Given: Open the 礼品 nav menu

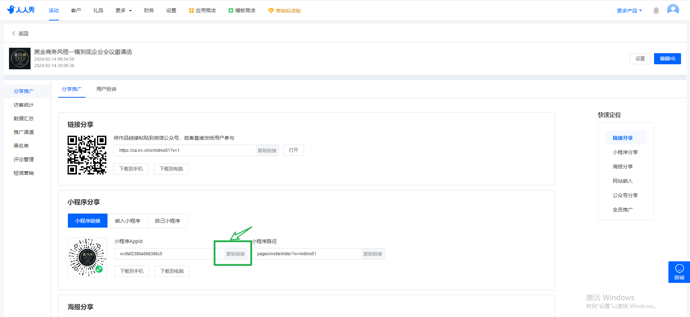Looking at the screenshot, I should 98,11.
